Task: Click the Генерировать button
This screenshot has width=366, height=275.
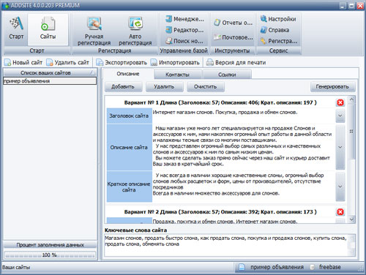Action: (x=332, y=87)
